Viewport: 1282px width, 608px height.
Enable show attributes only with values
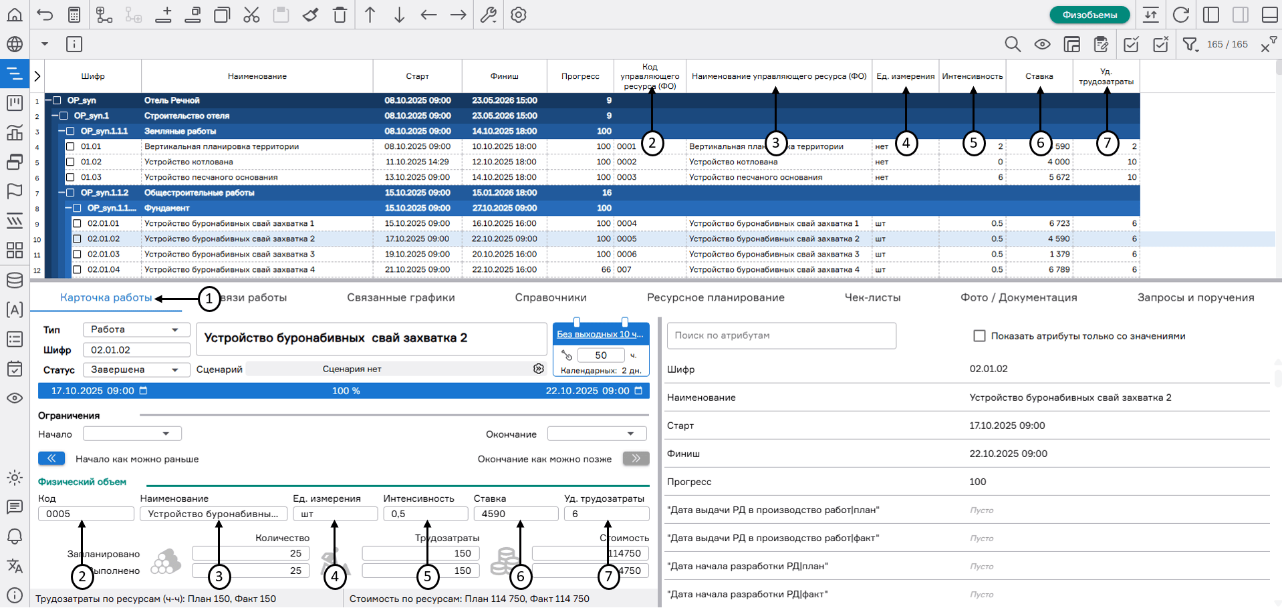pos(979,336)
